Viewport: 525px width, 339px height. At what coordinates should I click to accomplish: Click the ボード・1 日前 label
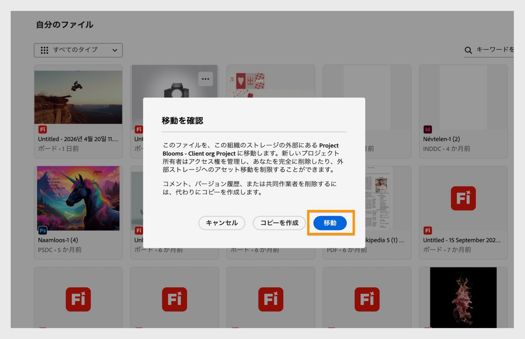click(58, 148)
